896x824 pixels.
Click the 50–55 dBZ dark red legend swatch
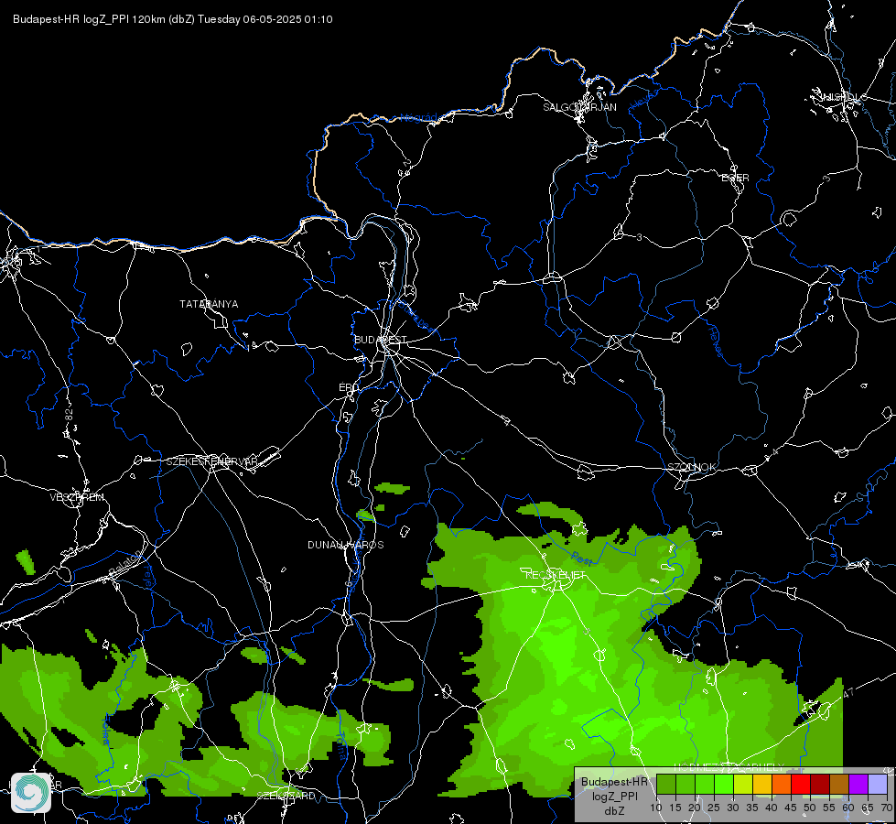(x=819, y=784)
